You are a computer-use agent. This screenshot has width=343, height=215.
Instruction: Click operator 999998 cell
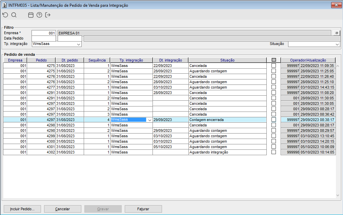290,152
